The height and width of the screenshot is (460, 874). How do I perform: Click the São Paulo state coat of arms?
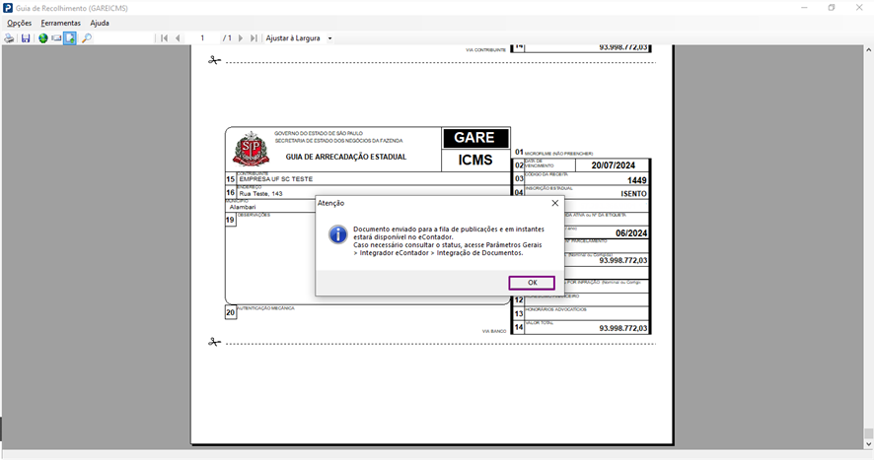pos(251,150)
